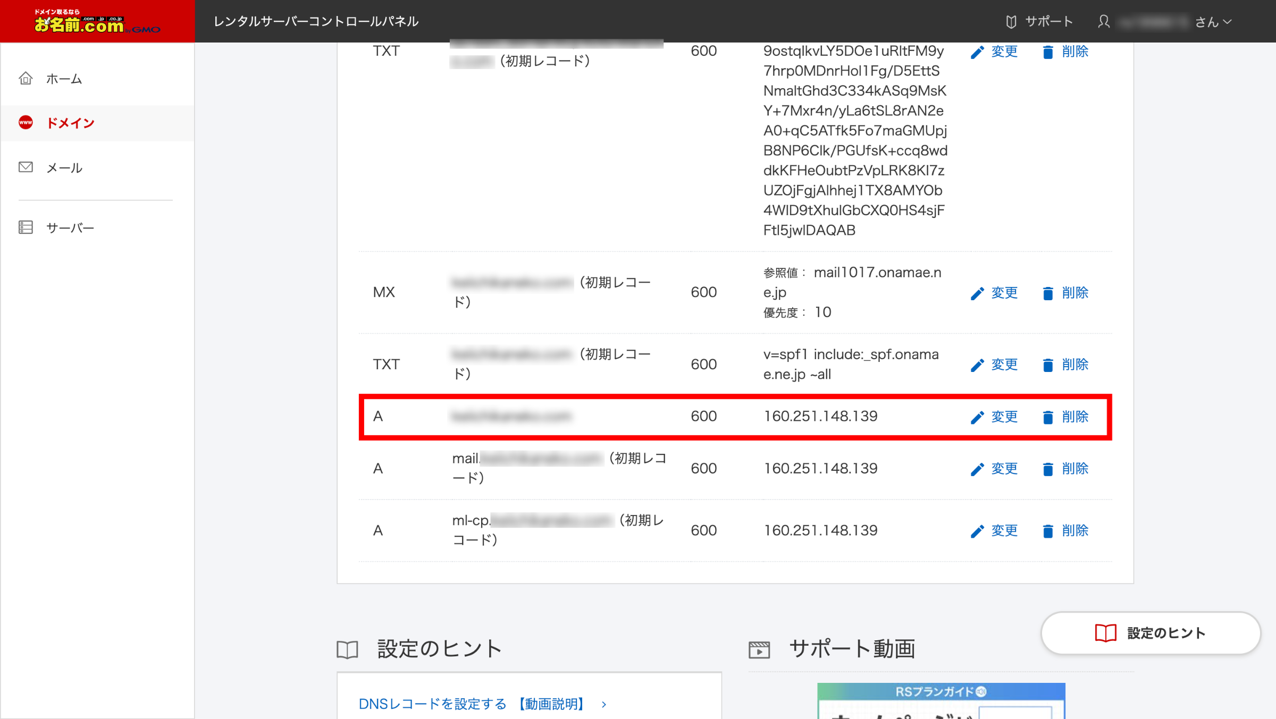This screenshot has height=719, width=1276.
Task: Open the サーバー sidebar menu item
Action: tap(70, 228)
